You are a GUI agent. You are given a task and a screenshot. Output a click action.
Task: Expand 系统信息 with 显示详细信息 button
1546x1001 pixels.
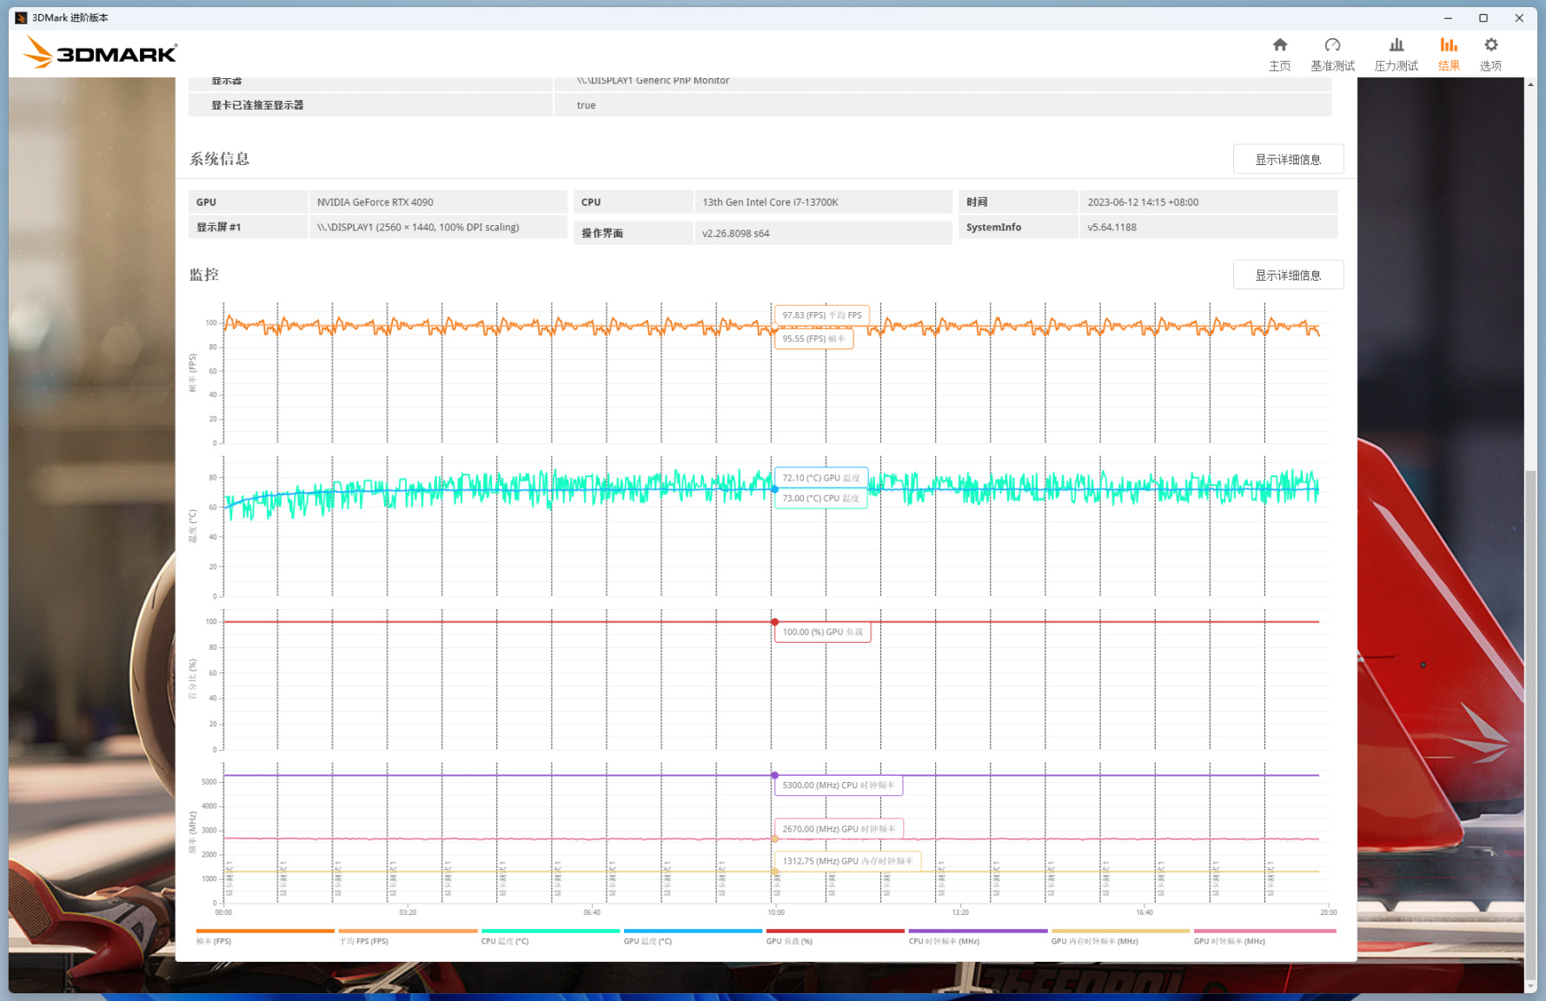pos(1288,159)
